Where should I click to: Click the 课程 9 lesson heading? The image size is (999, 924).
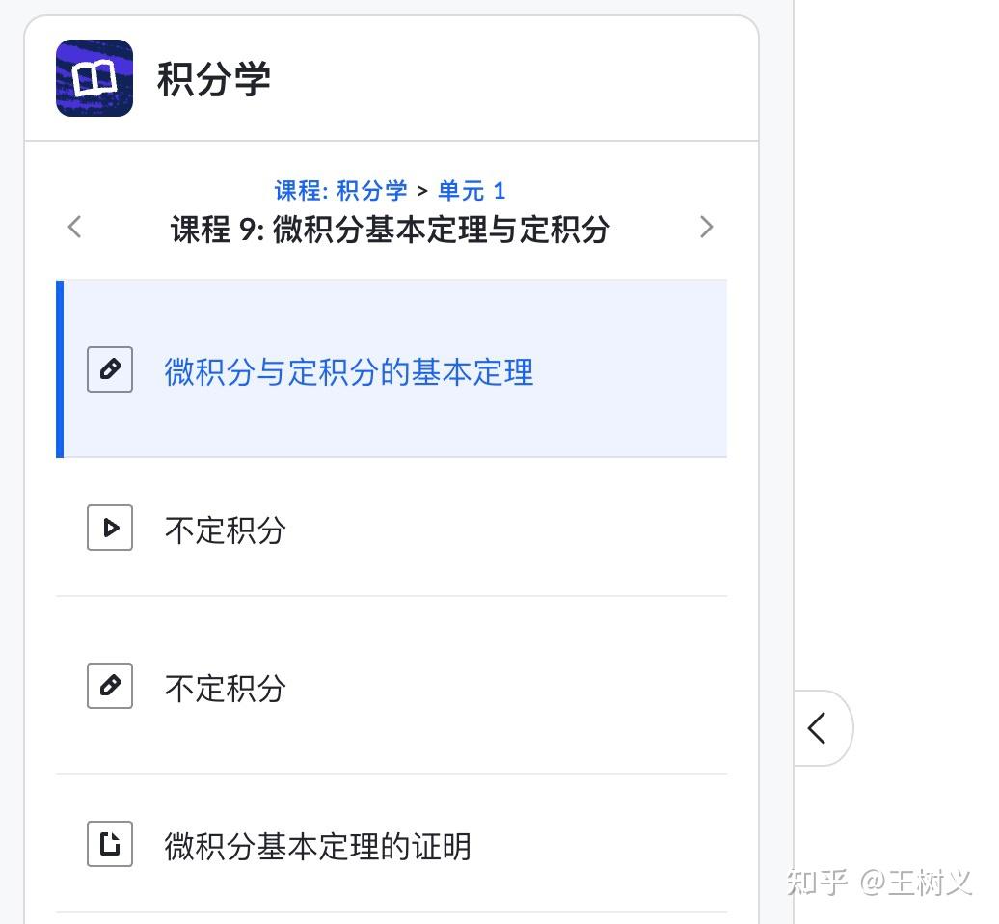(x=390, y=230)
